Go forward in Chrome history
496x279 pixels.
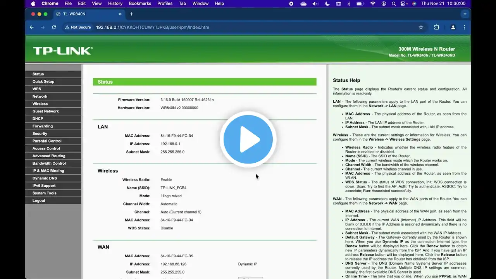coord(43,27)
